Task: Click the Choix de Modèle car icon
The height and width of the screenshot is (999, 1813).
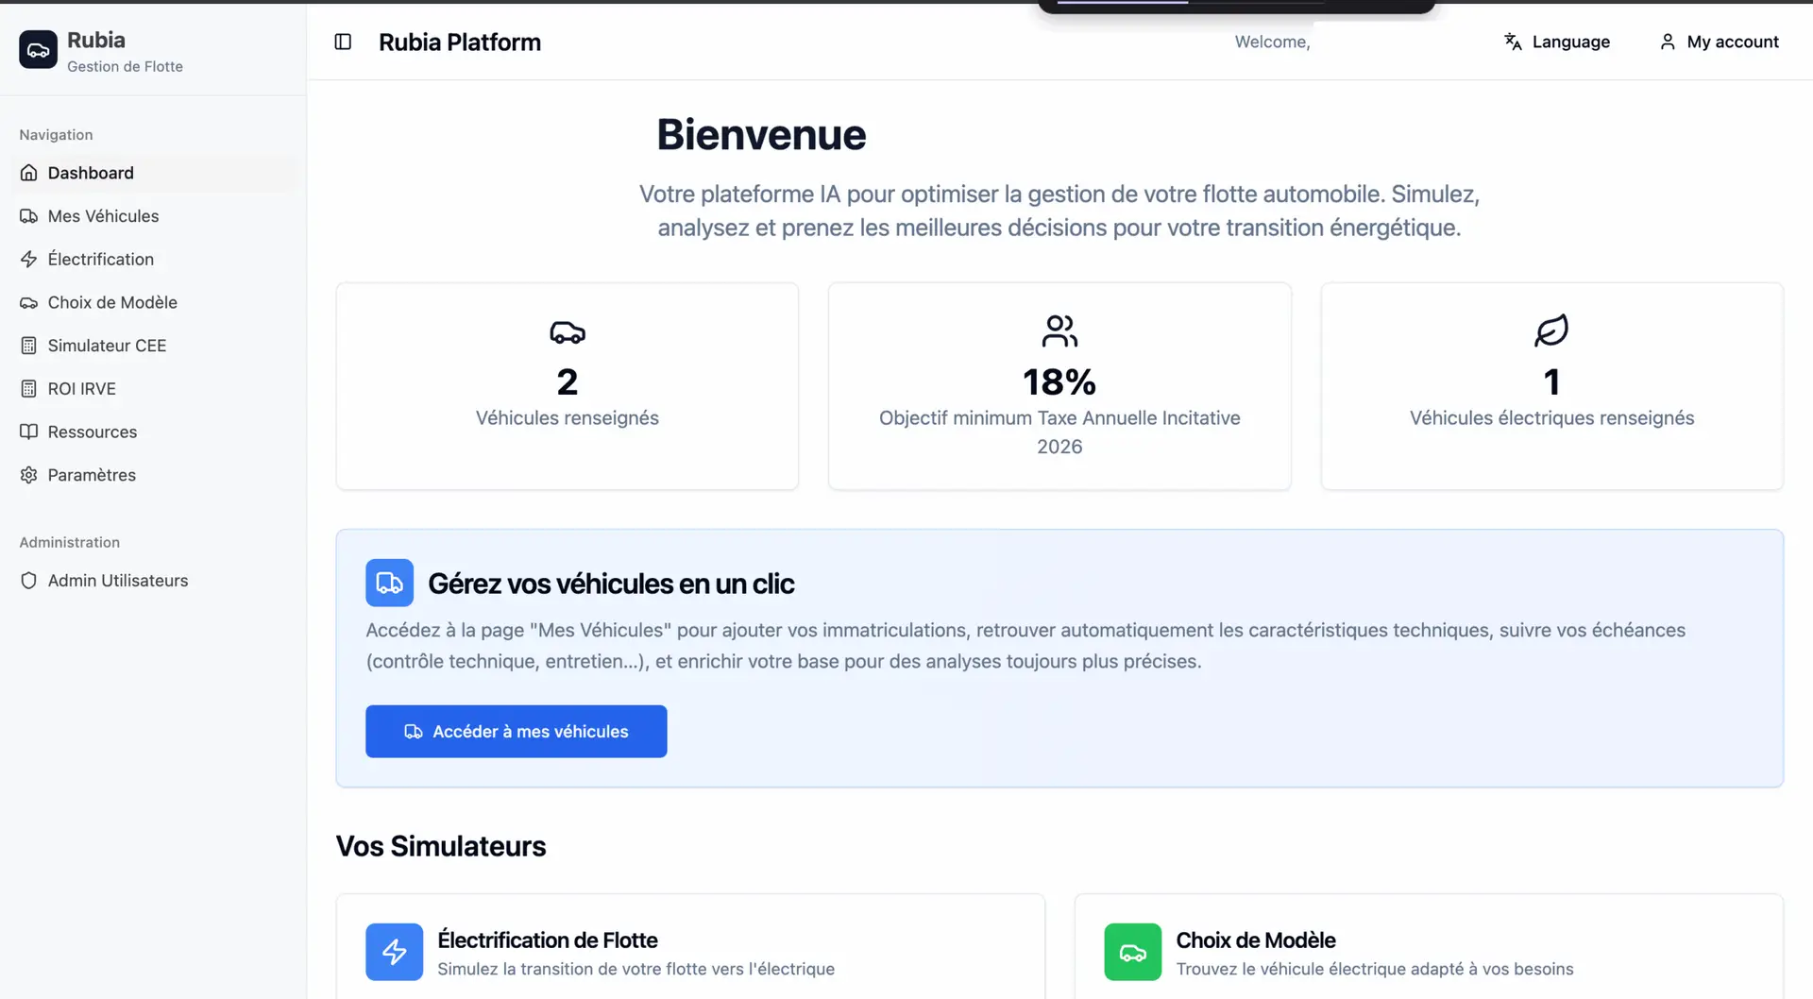Action: click(x=29, y=302)
